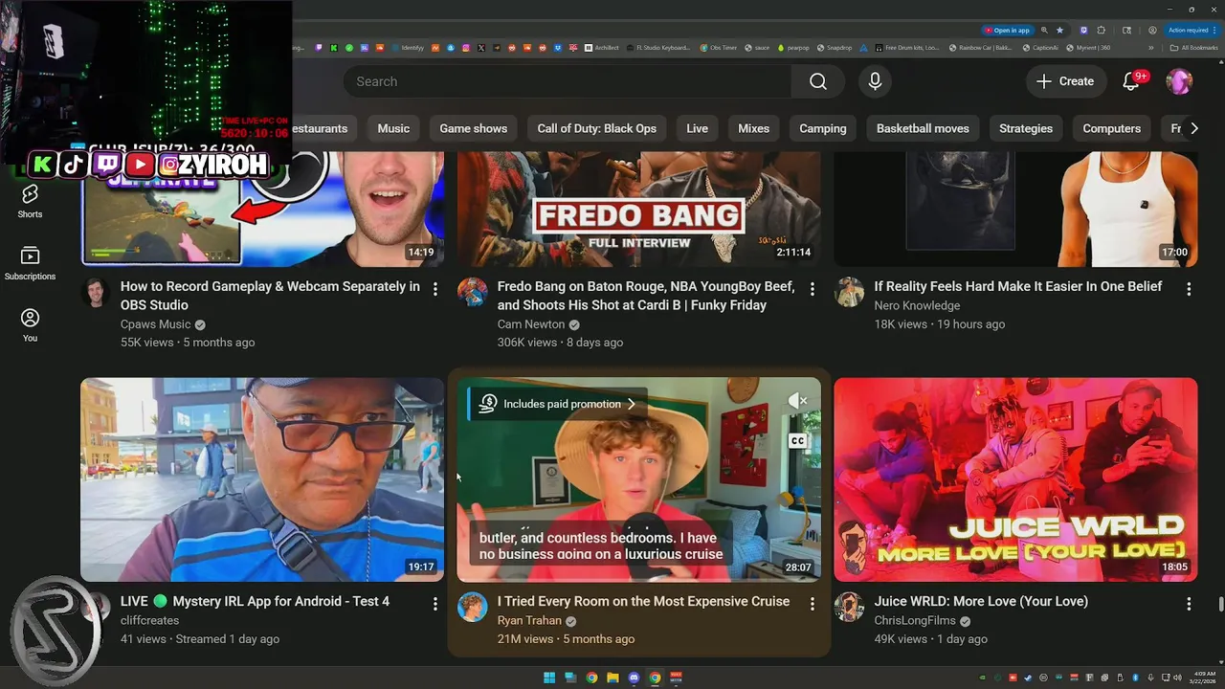Open Chrome extensions puzzle icon
Screen dimensions: 1225x689
[x=1102, y=30]
